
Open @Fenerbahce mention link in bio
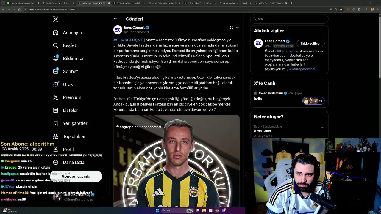coord(288,51)
